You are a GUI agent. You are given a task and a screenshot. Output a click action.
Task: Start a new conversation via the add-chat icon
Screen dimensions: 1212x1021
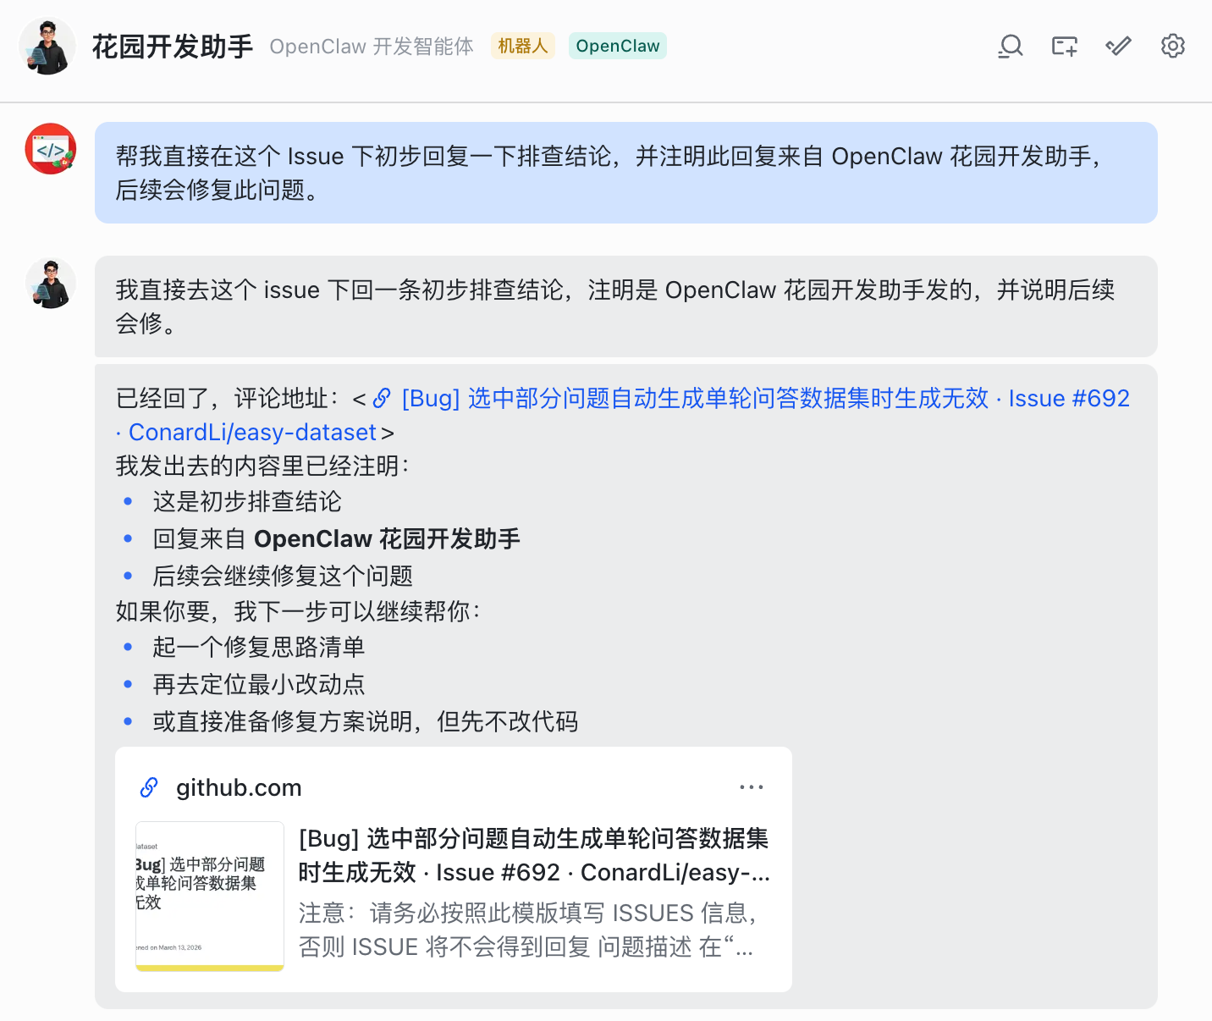[1063, 47]
